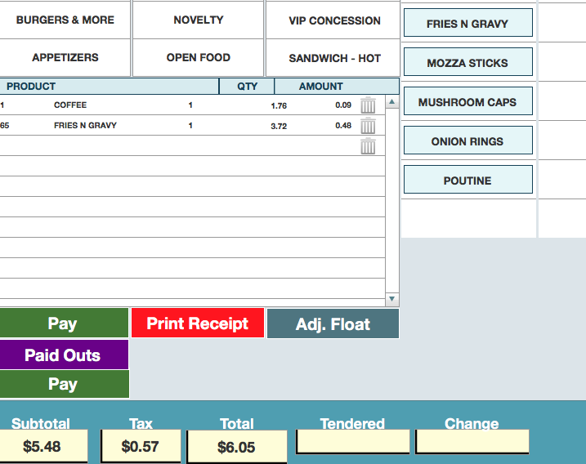Click the purple Paid Outs button
This screenshot has width=586, height=464.
tap(64, 355)
